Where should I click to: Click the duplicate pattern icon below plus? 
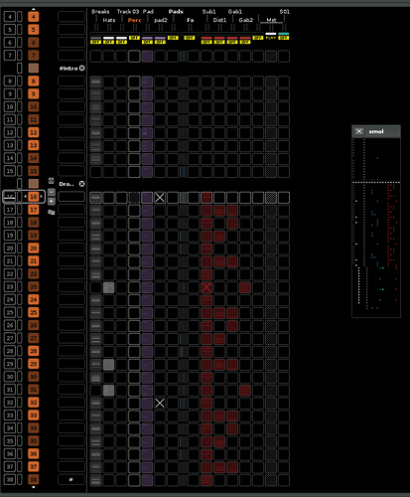point(51,212)
